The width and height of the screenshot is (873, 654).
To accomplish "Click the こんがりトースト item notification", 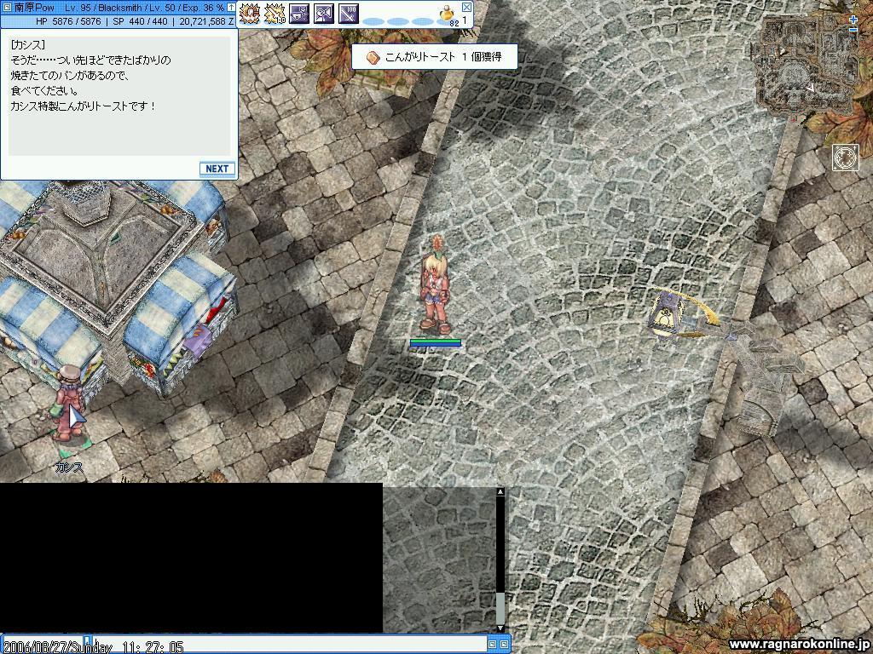I will 434,57.
